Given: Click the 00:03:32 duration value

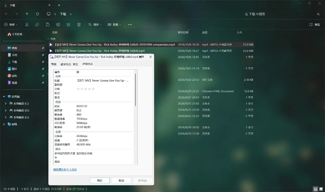Looking at the screenshot, I should pos(82,106).
